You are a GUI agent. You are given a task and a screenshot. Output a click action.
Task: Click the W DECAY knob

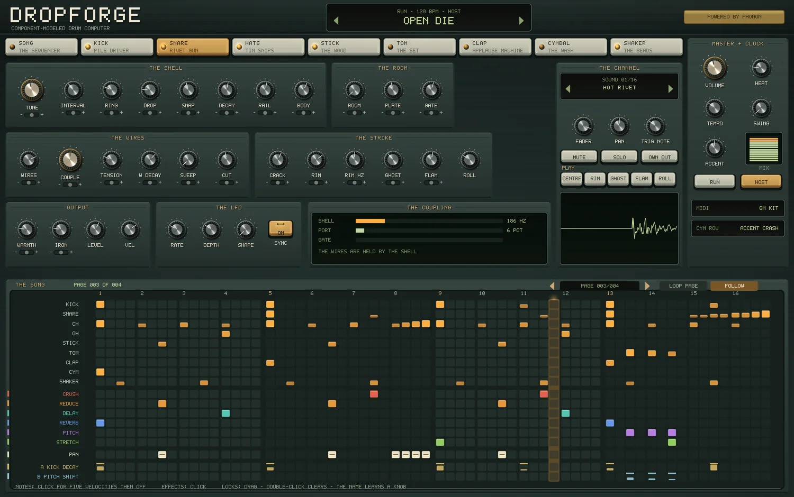[150, 160]
